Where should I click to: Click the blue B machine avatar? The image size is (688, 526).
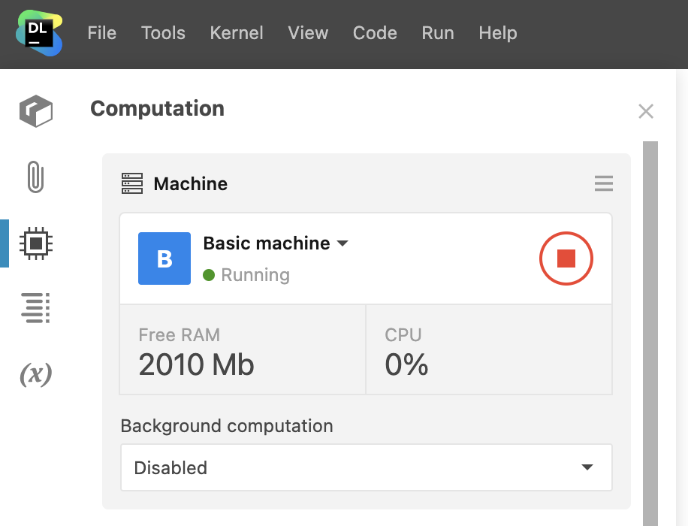click(x=164, y=258)
